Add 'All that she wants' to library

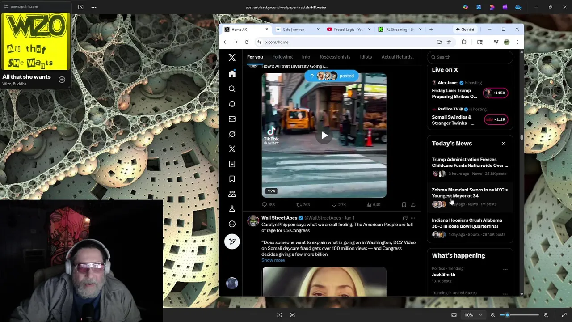(x=62, y=80)
